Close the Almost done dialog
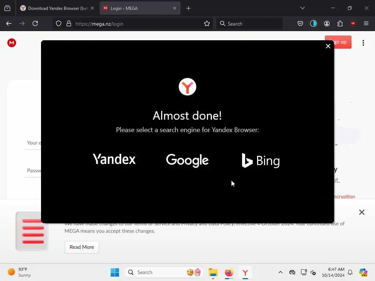This screenshot has width=375, height=281. 328,46
